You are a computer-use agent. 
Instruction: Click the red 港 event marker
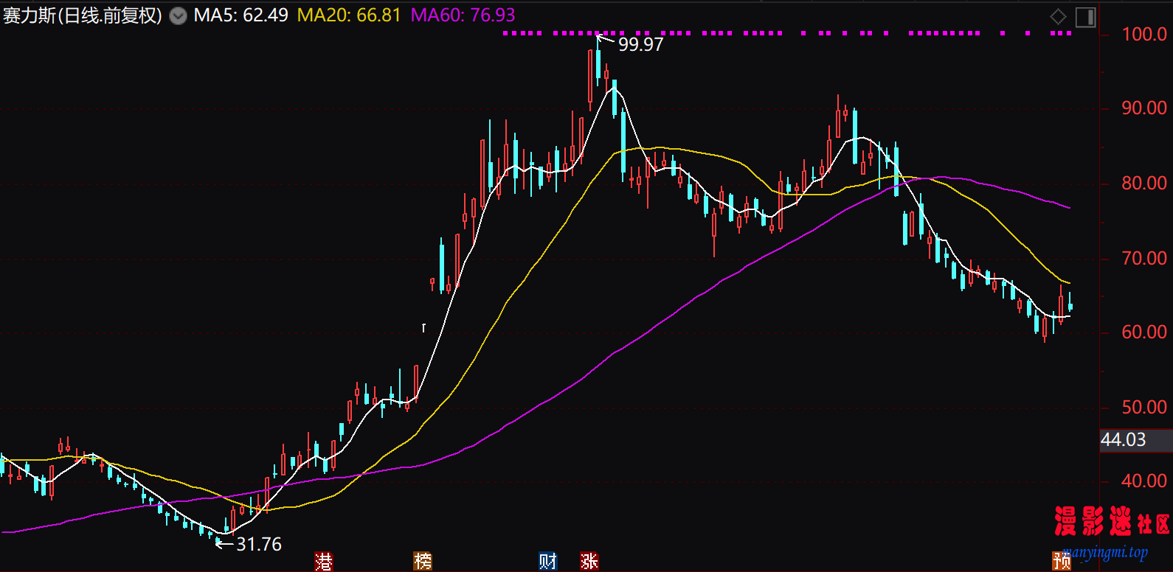(323, 561)
